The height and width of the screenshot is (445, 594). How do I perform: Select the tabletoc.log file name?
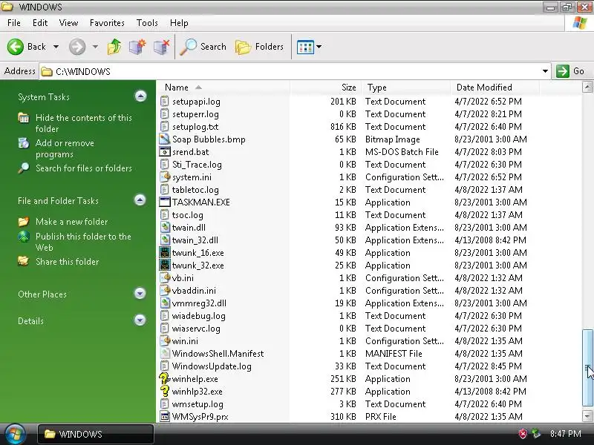coord(195,190)
